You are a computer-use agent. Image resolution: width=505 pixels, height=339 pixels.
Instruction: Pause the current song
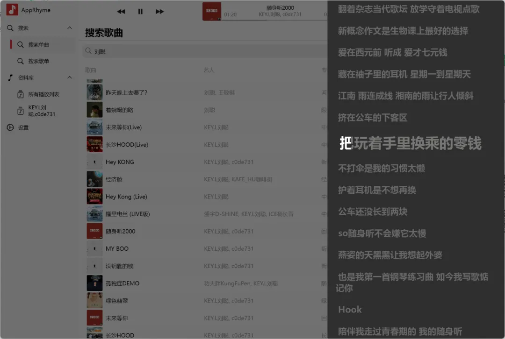[x=140, y=12]
